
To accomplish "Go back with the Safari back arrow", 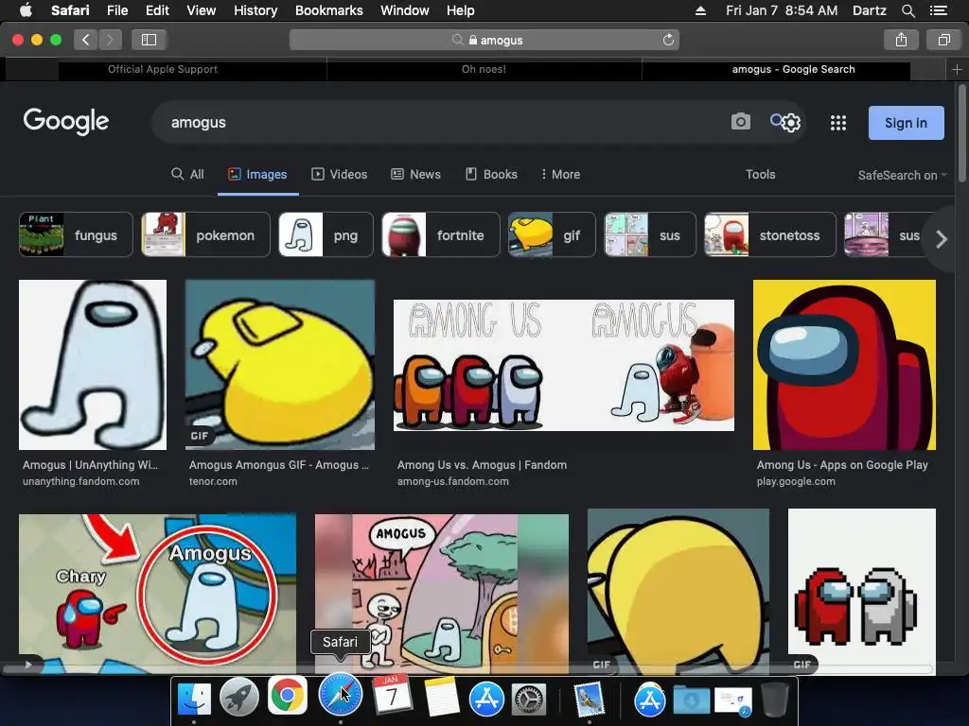I will 86,40.
